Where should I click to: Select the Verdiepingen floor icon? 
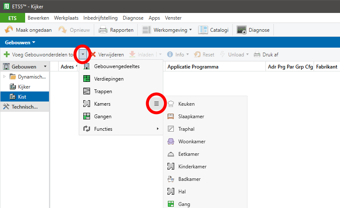point(87,79)
